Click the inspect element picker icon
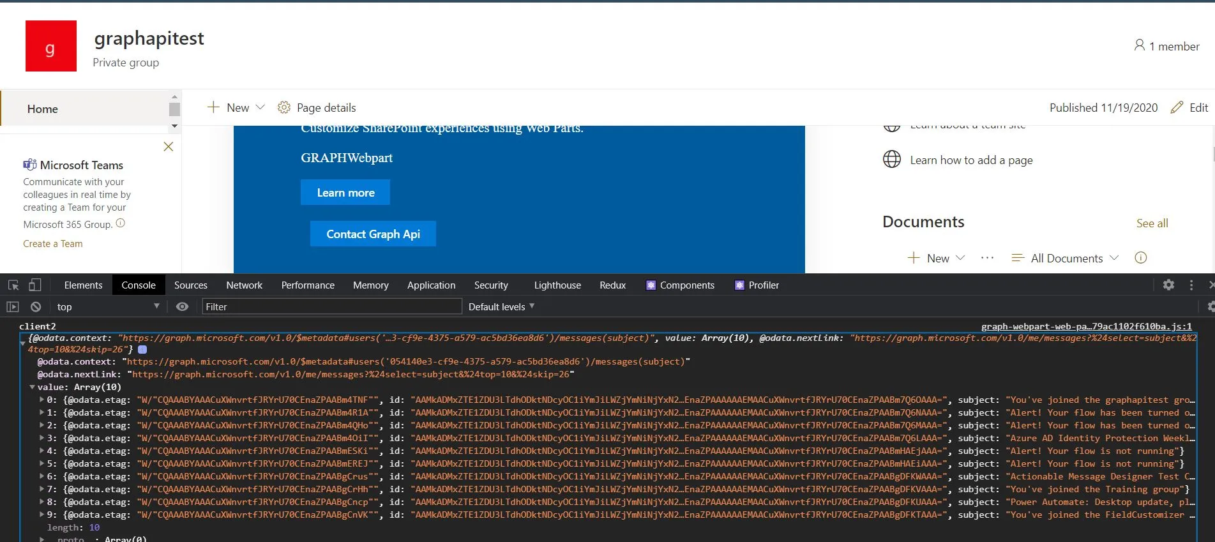 pyautogui.click(x=13, y=285)
